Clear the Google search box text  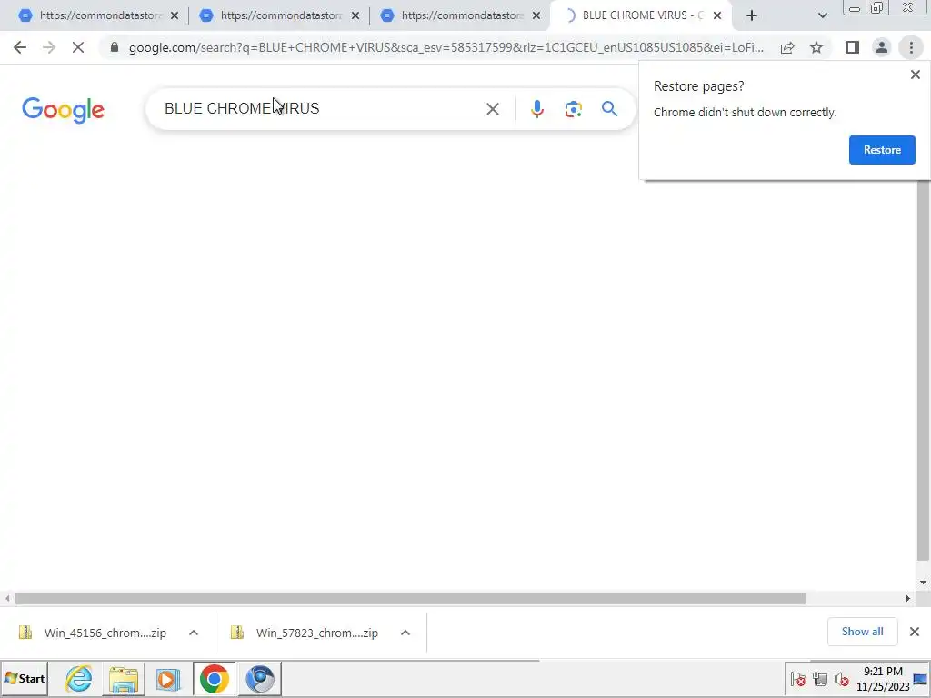(x=492, y=109)
